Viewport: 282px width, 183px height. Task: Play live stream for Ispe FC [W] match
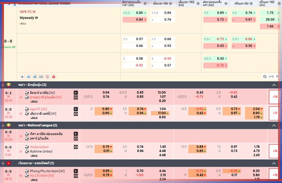coord(76,109)
